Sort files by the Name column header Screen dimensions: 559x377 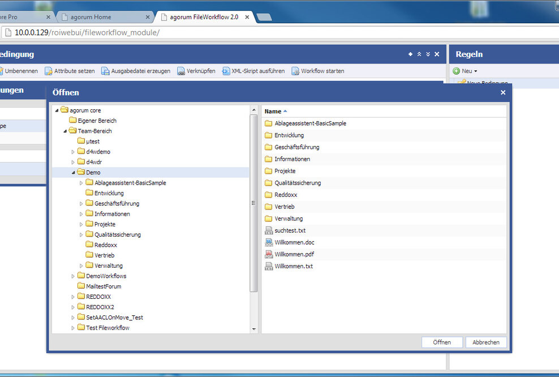pos(273,112)
